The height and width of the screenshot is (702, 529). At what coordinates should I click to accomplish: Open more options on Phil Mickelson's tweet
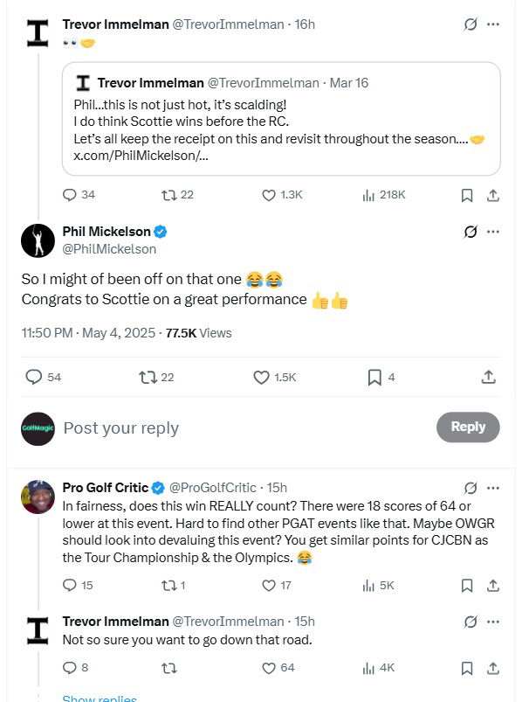(493, 232)
